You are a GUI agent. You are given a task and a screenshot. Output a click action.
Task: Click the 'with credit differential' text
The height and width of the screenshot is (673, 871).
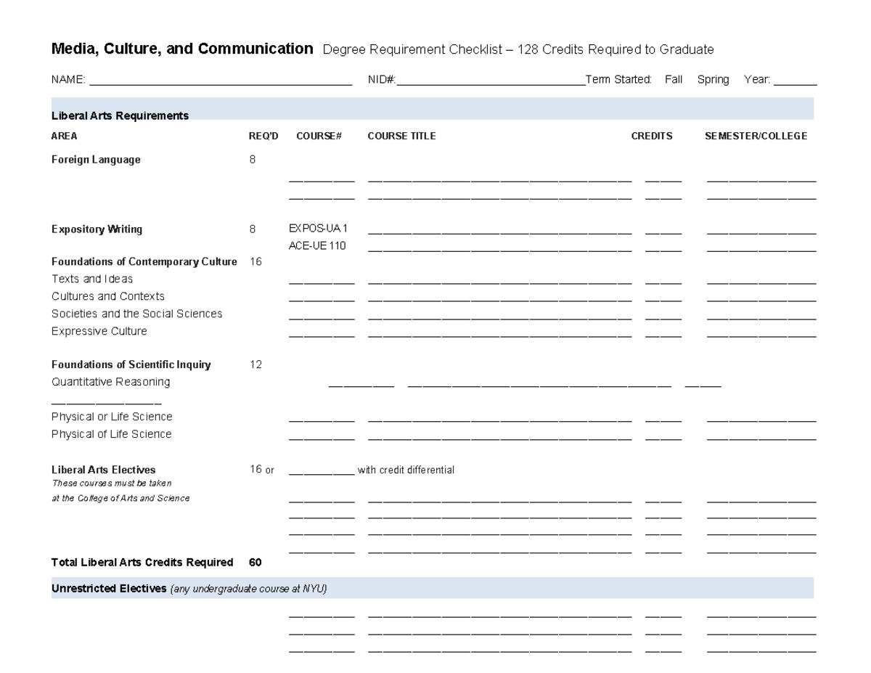(406, 470)
